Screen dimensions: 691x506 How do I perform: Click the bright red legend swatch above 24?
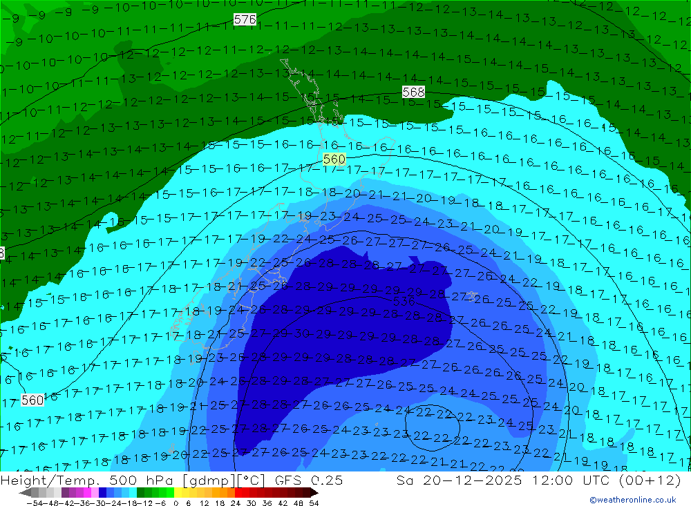(x=238, y=493)
